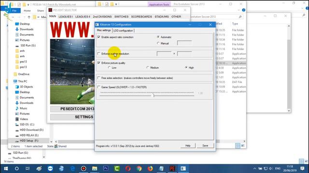Image resolution: width=309 pixels, height=173 pixels.
Task: Choose High picture quality
Action: tap(186, 67)
